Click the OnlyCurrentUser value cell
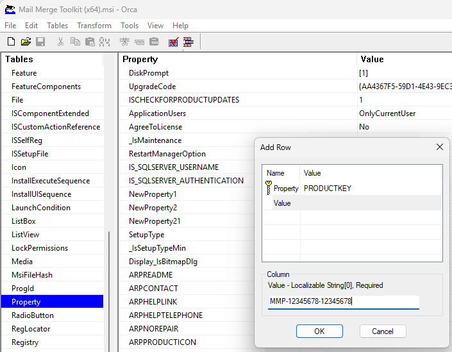Screen dimensions: 452x352 pyautogui.click(x=405, y=113)
